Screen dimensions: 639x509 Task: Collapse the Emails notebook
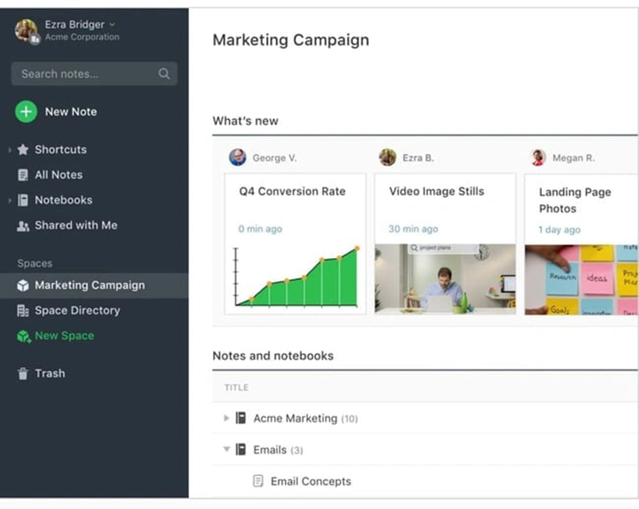pyautogui.click(x=227, y=449)
